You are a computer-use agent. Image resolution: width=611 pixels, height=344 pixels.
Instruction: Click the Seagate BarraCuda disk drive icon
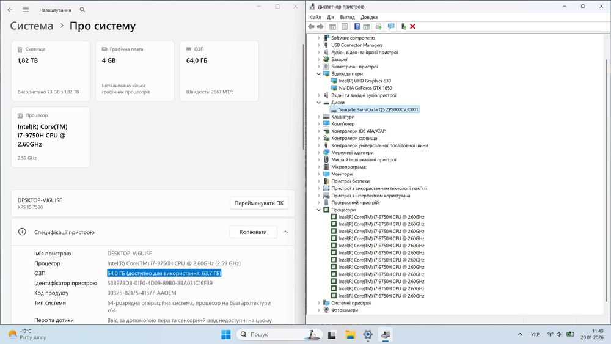pos(334,110)
